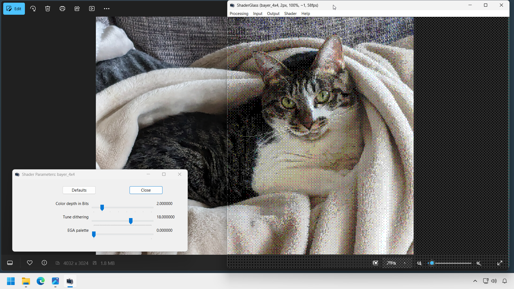This screenshot has width=514, height=289.
Task: Zoom out the ShaderGlass output
Action: 419,263
